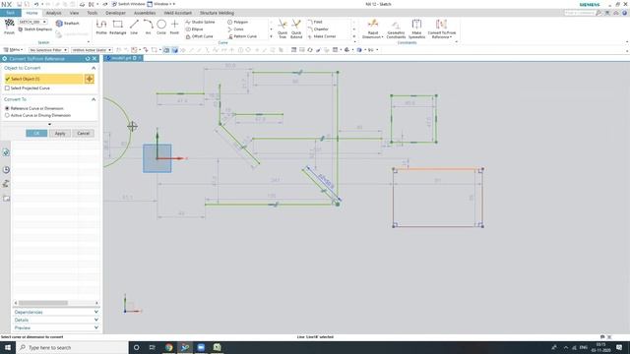Select the Point tool
Viewport: 630px width, 354px height.
pos(174,28)
